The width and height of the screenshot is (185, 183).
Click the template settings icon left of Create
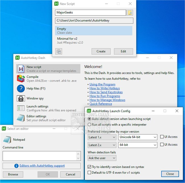click(x=59, y=51)
